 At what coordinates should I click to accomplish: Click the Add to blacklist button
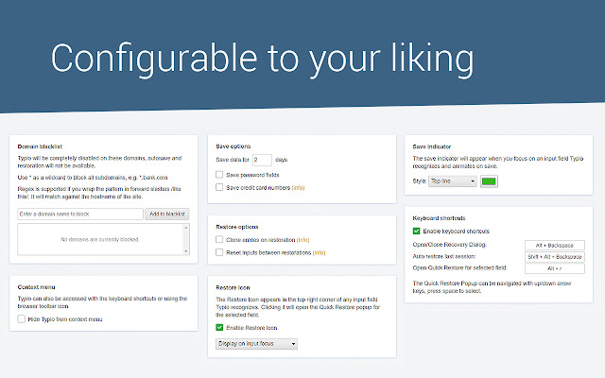click(x=167, y=215)
